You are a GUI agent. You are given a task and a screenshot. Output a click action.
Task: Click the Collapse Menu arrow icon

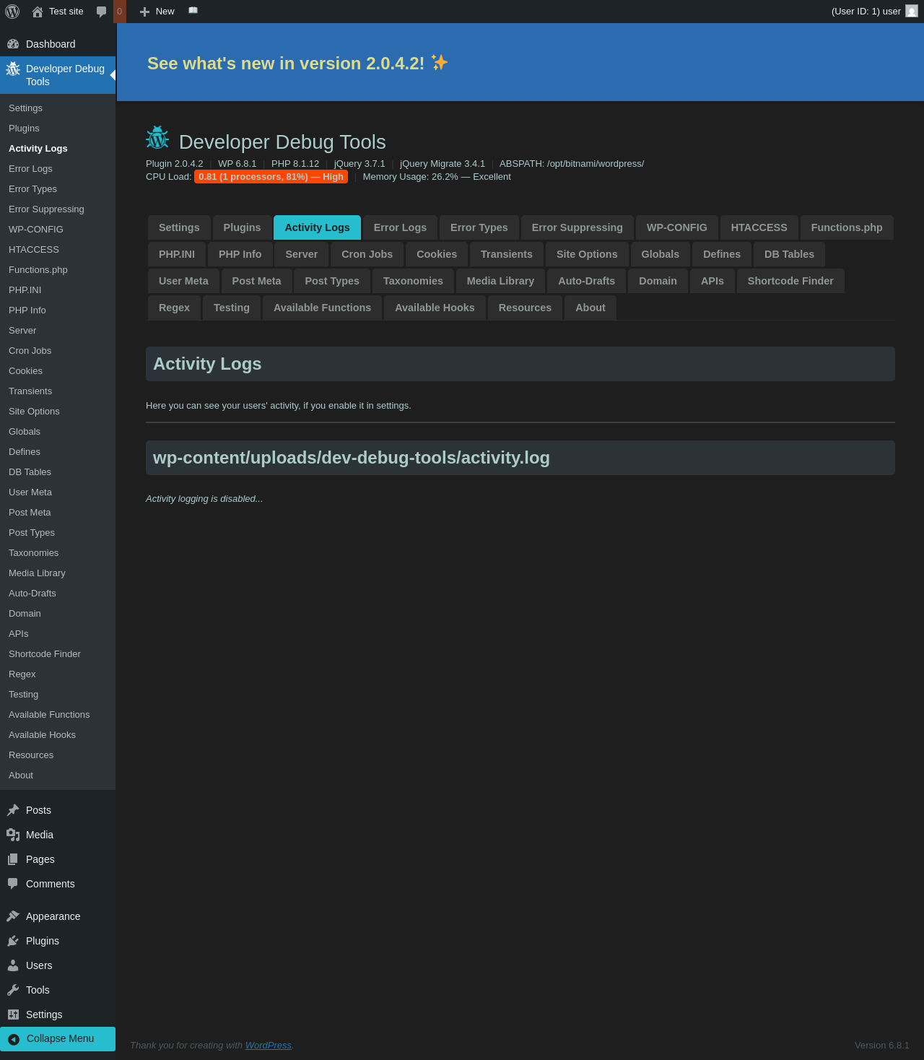[14, 1039]
